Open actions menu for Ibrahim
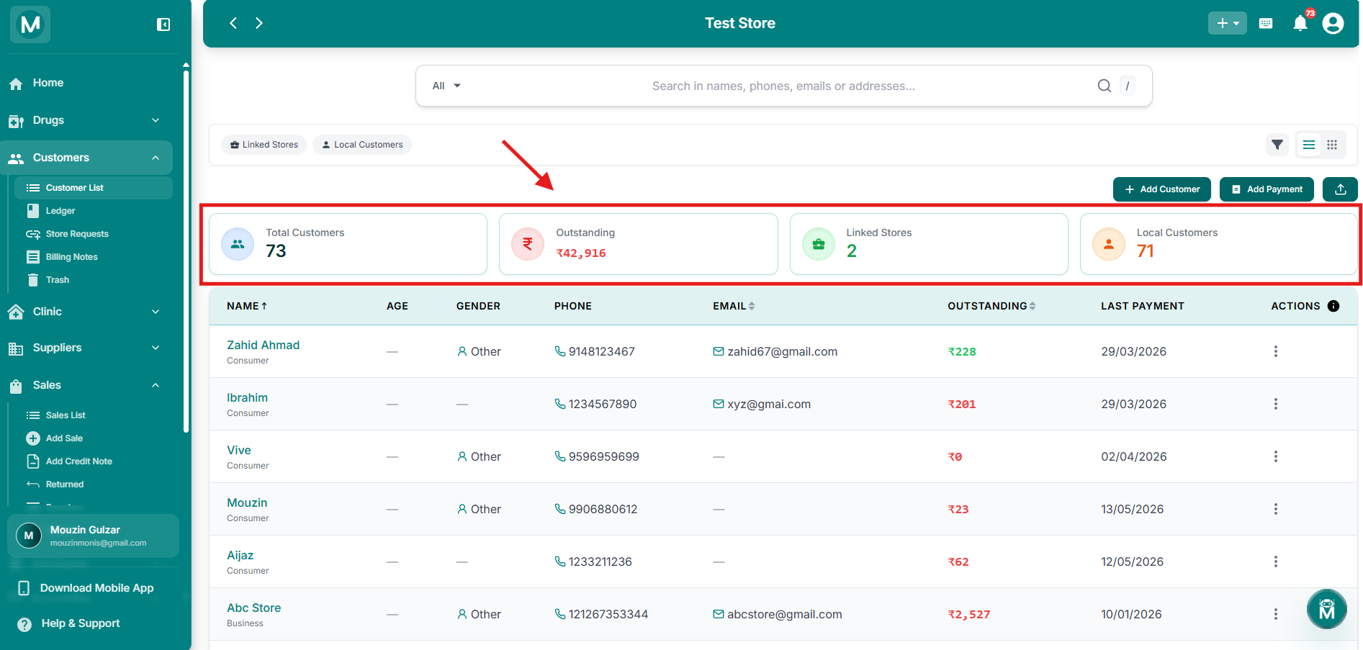This screenshot has height=650, width=1363. pos(1276,404)
